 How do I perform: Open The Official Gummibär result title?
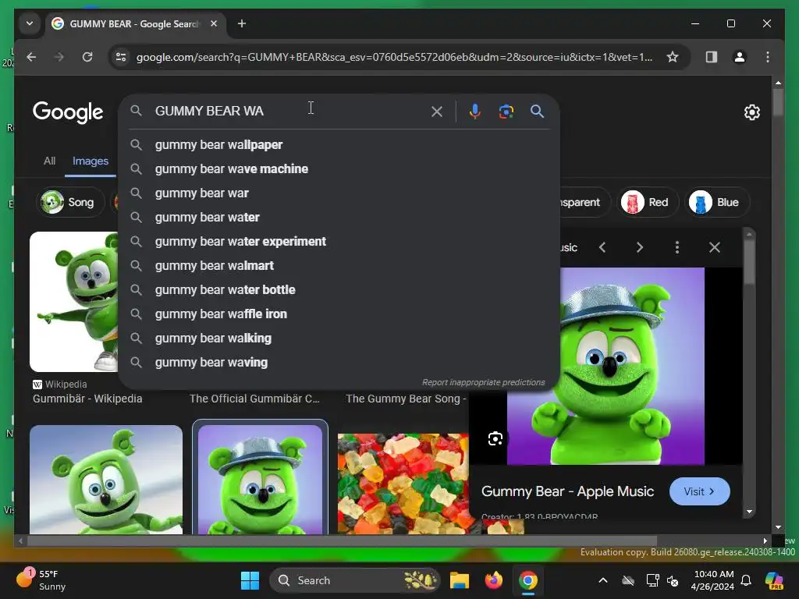(x=254, y=399)
